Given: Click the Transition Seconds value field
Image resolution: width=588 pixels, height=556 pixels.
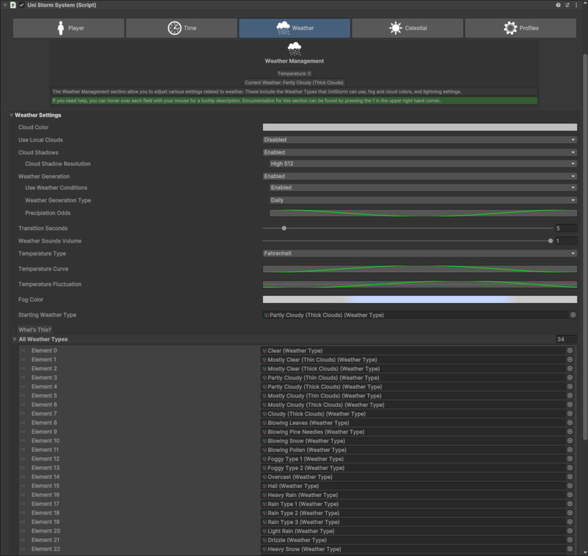Looking at the screenshot, I should [x=566, y=228].
